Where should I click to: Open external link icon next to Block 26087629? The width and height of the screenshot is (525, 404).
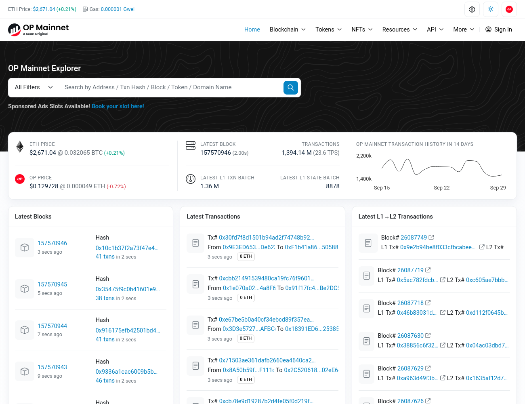pos(428,368)
